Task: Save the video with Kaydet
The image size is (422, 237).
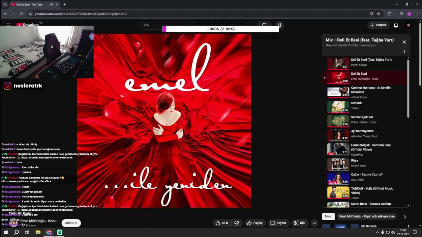Action: point(278,223)
